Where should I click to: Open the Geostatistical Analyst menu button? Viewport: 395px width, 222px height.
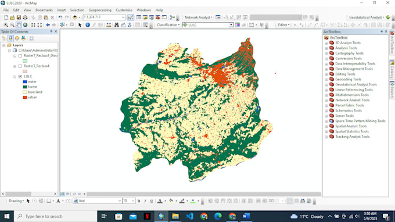[x=367, y=17]
